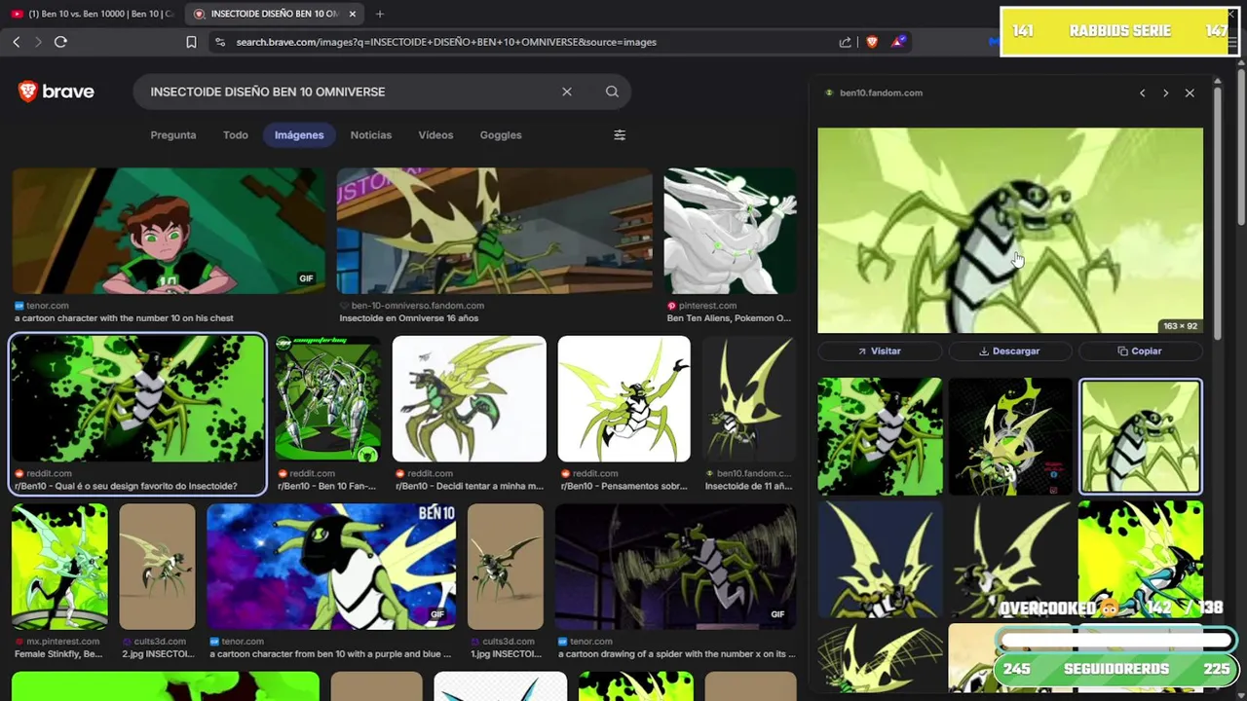Open the Videos tab
Screen dimensions: 1247x701
tap(435, 135)
